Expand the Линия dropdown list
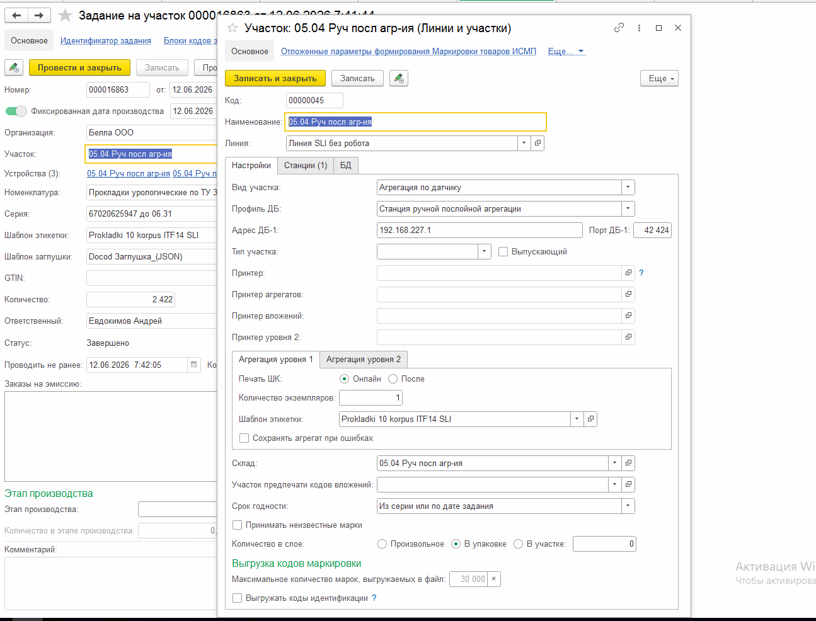Screen dimensions: 816x621 click(x=524, y=143)
